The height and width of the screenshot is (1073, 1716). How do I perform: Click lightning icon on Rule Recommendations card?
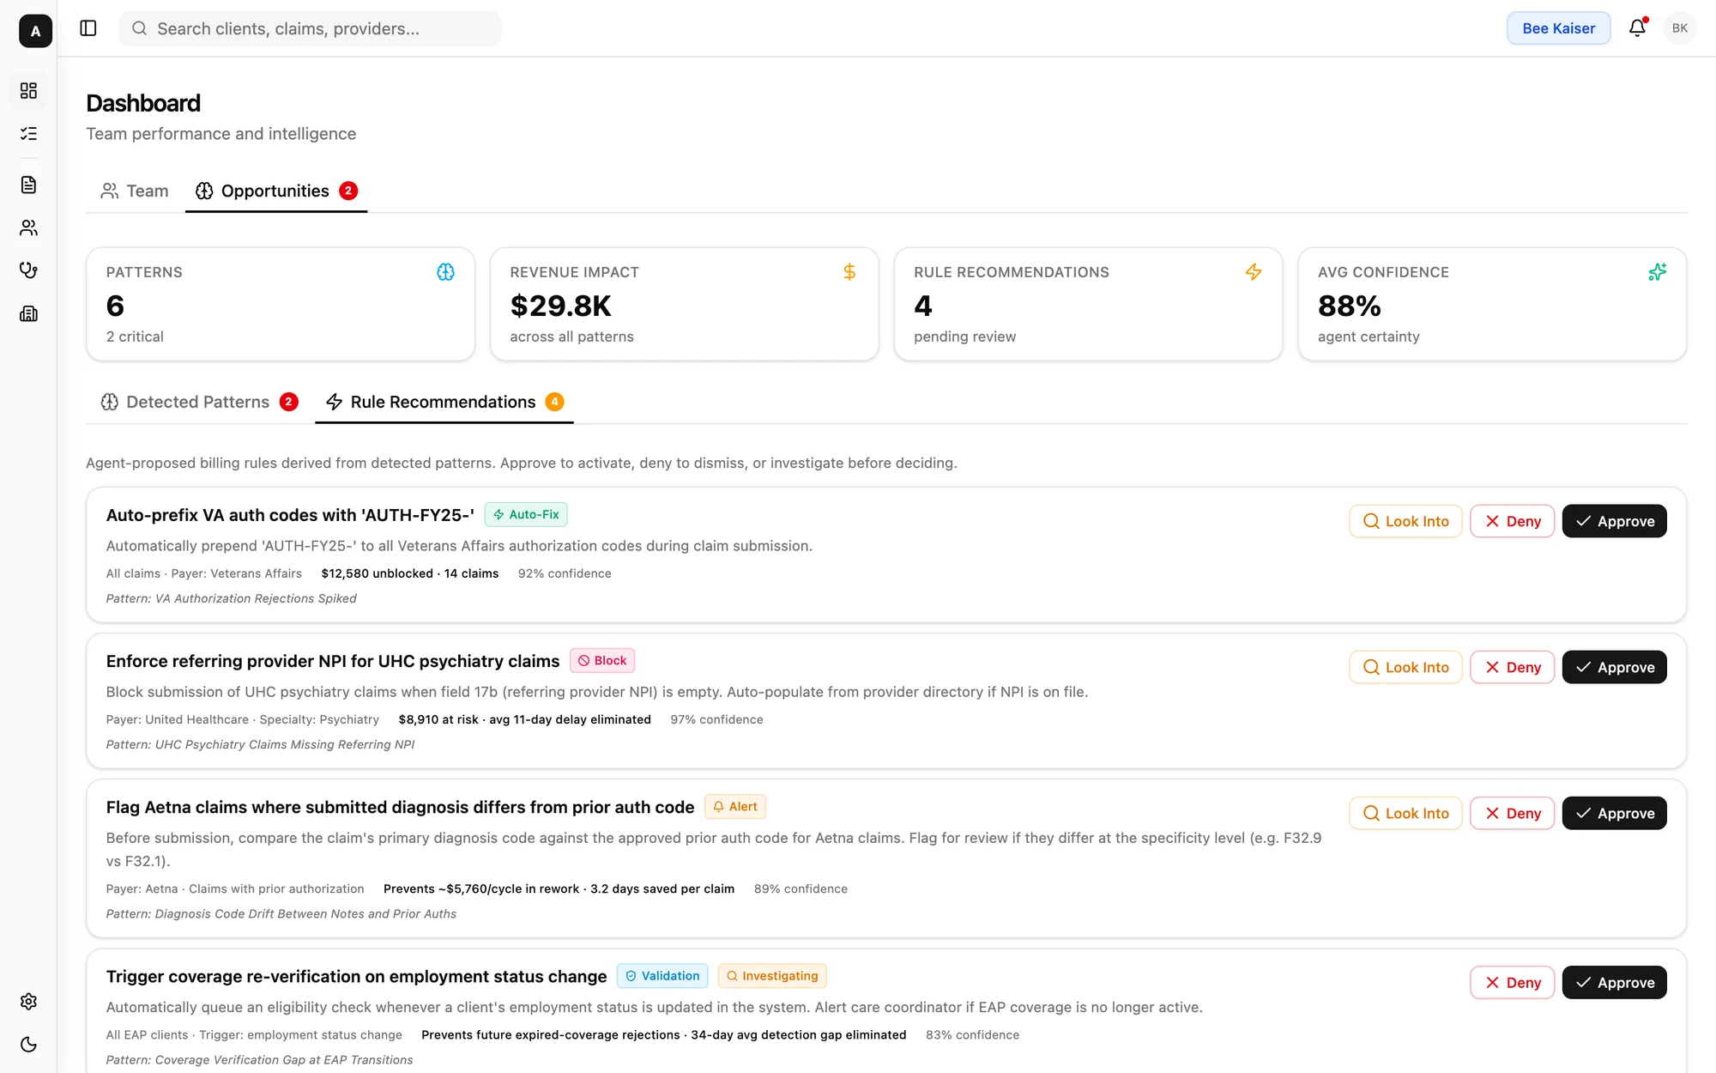[x=1254, y=272]
